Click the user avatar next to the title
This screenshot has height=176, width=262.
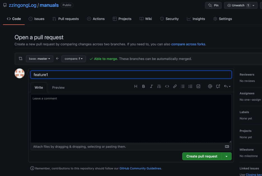coord(20,73)
